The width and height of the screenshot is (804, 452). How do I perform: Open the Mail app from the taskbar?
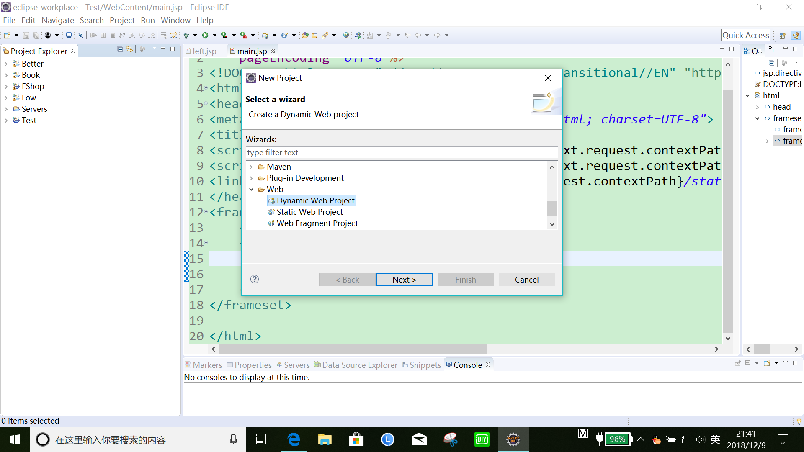419,439
